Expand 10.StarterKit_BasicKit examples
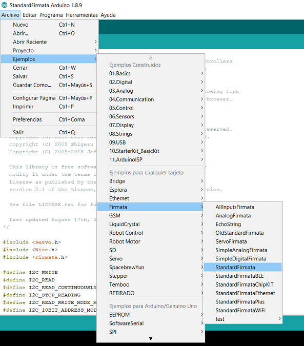Image resolution: width=304 pixels, height=346 pixels. pyautogui.click(x=151, y=151)
